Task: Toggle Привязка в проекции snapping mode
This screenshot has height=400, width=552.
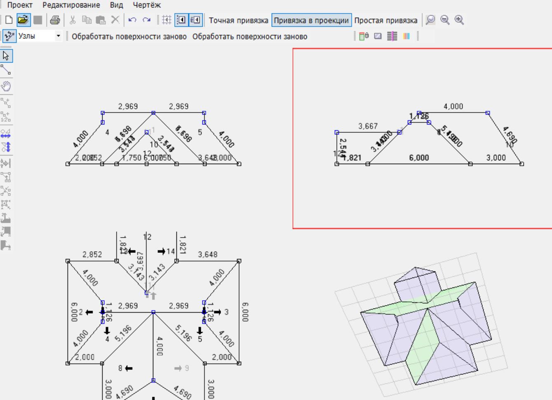Action: pos(311,20)
